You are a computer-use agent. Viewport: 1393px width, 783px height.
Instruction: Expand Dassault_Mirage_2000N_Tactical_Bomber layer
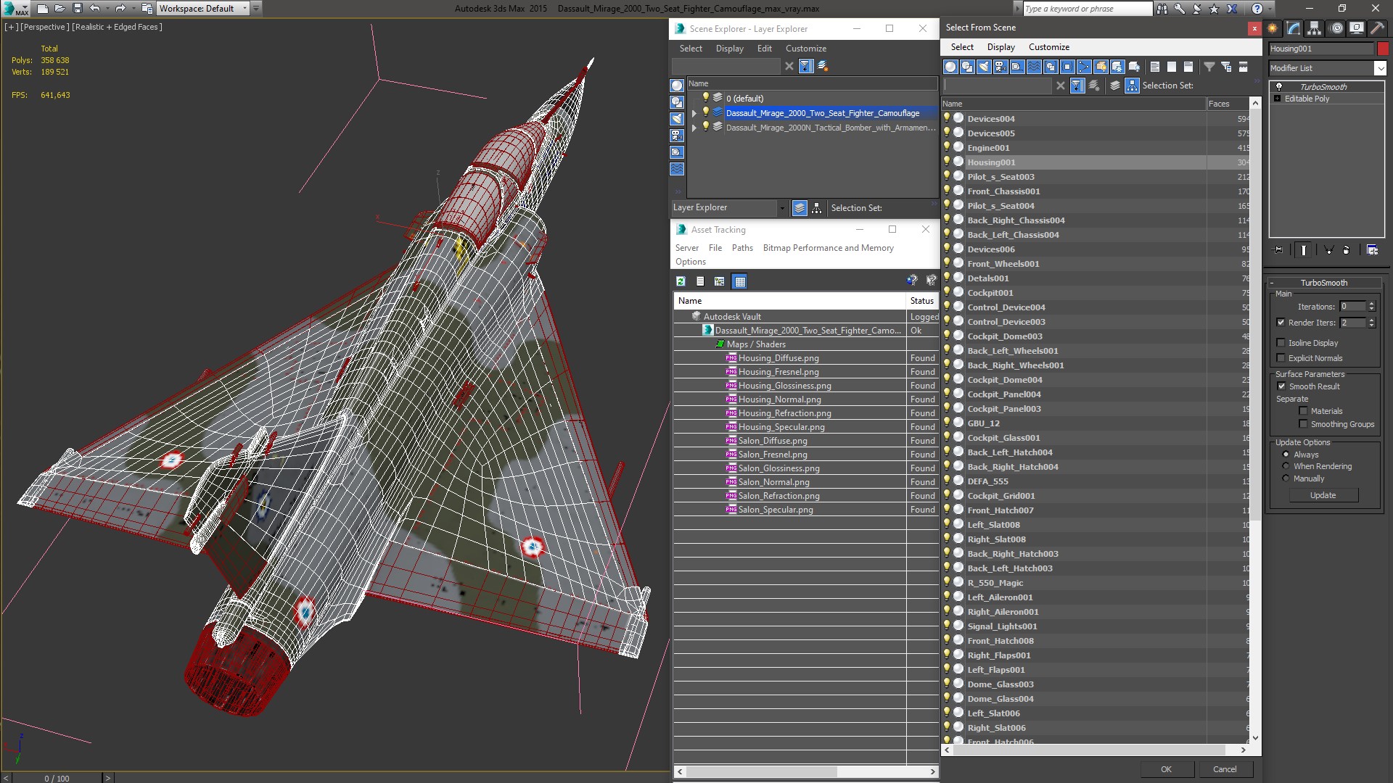click(x=694, y=128)
